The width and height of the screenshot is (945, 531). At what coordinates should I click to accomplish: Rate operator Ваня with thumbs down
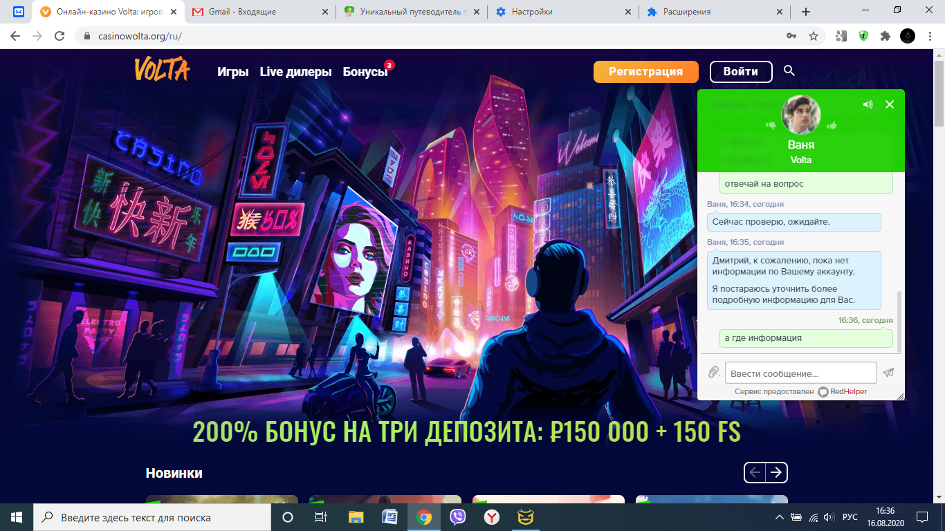click(x=771, y=126)
